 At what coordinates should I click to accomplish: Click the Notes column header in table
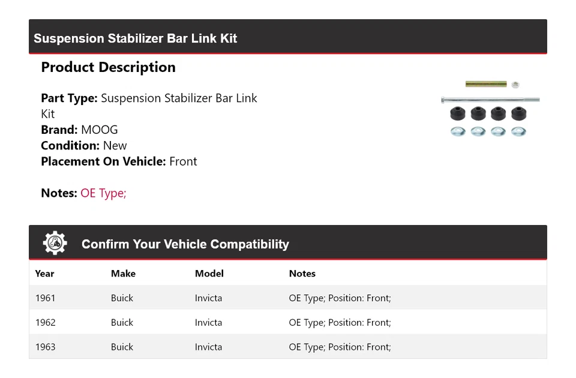click(x=302, y=274)
